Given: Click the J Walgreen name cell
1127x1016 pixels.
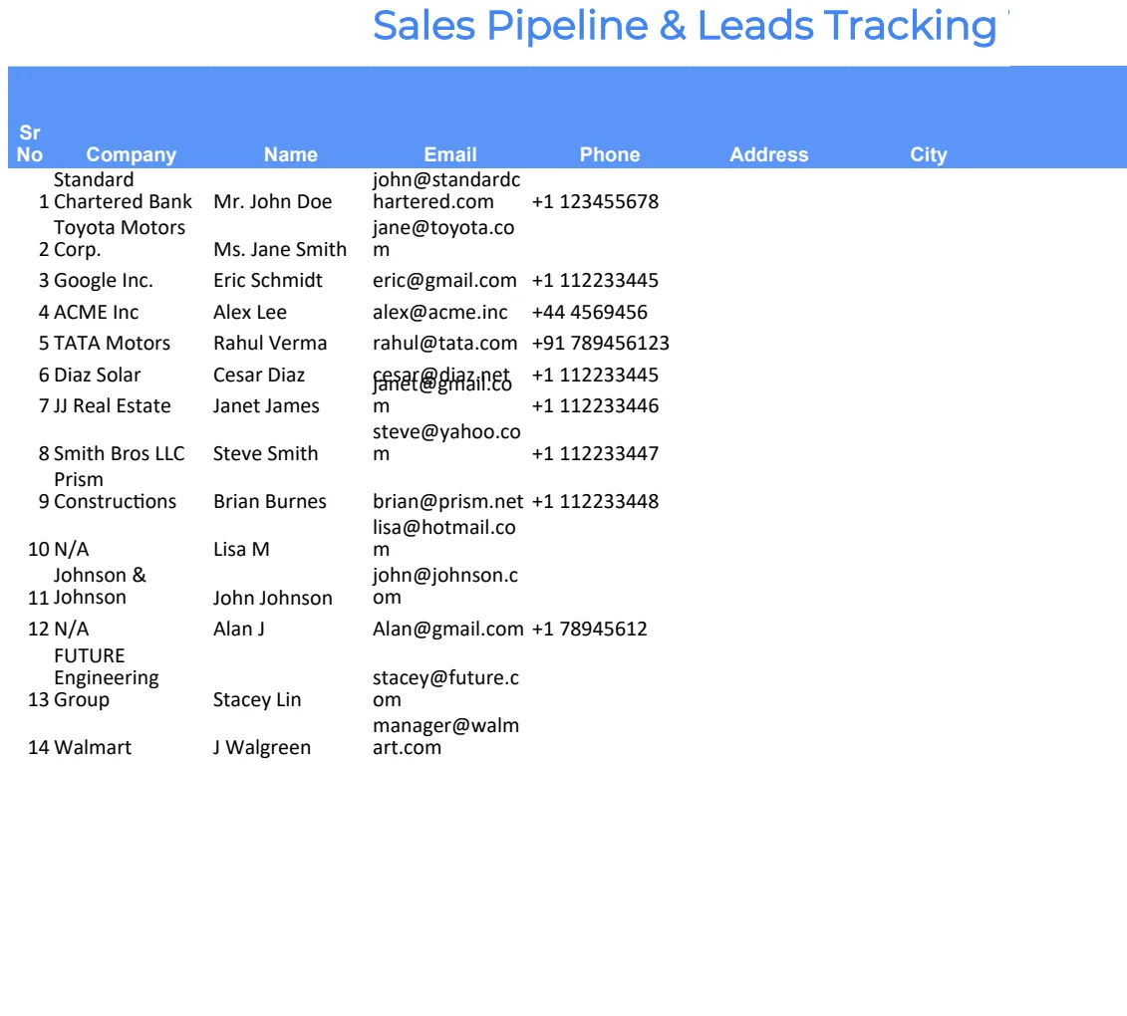Looking at the screenshot, I should [262, 748].
